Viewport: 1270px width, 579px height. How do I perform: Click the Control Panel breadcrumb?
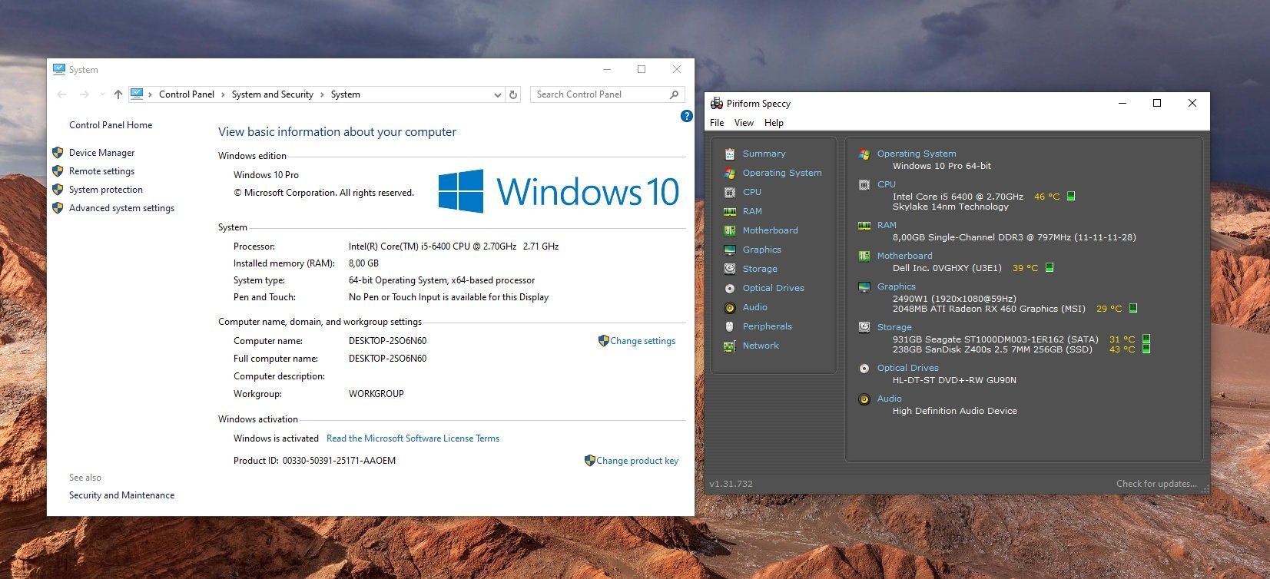coord(186,94)
